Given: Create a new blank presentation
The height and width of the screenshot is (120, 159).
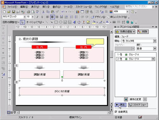Looking at the screenshot, I should pyautogui.click(x=4, y=12).
